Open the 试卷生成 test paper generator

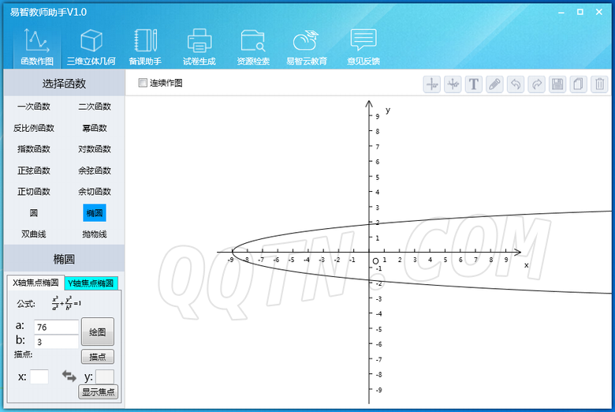pyautogui.click(x=199, y=47)
